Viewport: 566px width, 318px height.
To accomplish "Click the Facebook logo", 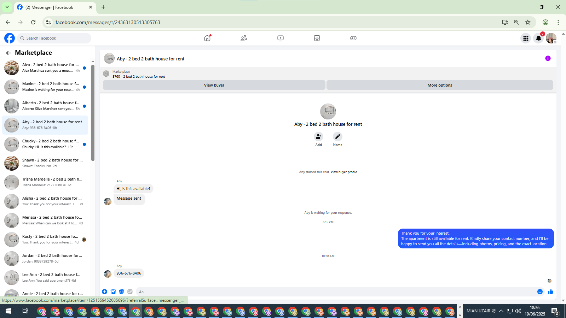I will (10, 38).
